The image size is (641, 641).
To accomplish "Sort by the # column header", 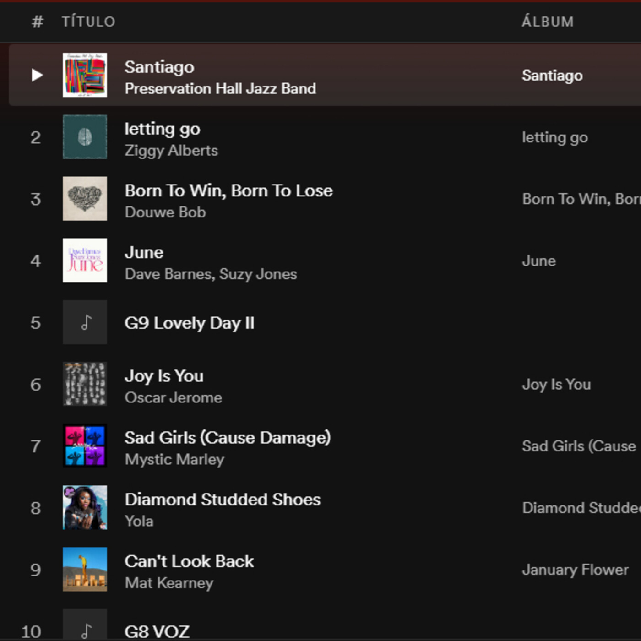I will coord(38,22).
